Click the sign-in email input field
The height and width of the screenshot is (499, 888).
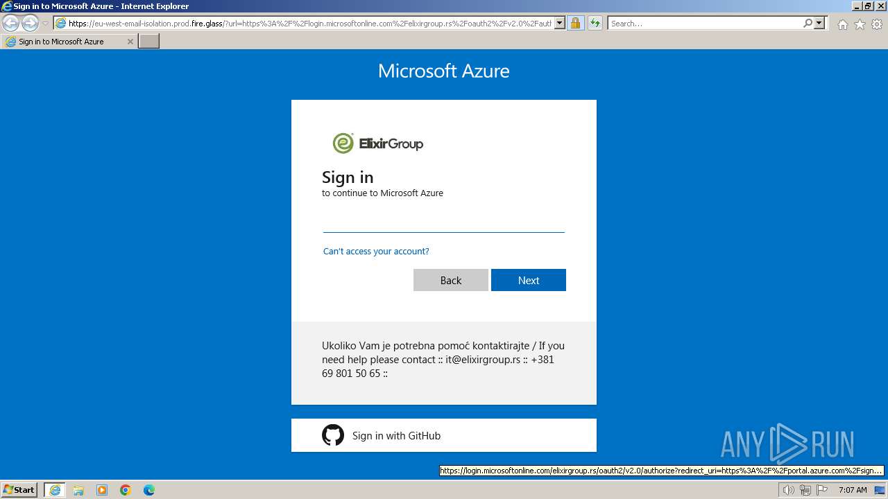pos(444,222)
